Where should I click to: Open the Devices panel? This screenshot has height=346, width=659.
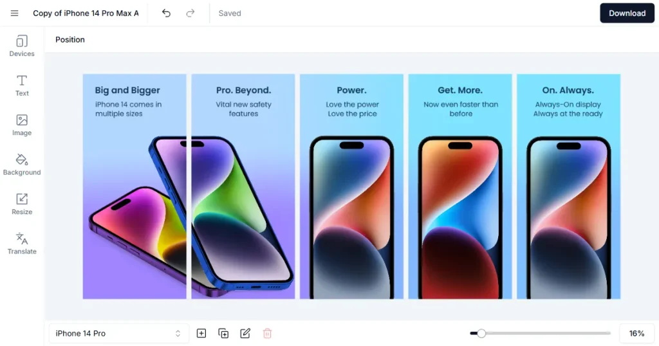22,46
